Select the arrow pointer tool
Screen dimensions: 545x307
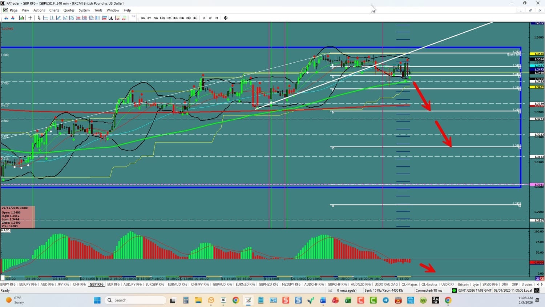[39, 18]
